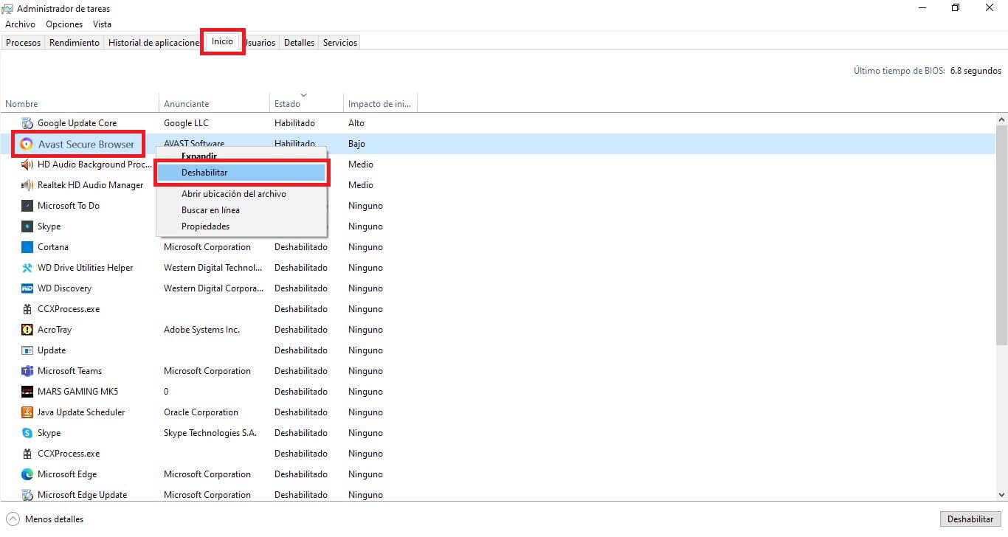Click the Java Update Scheduler icon

(27, 412)
